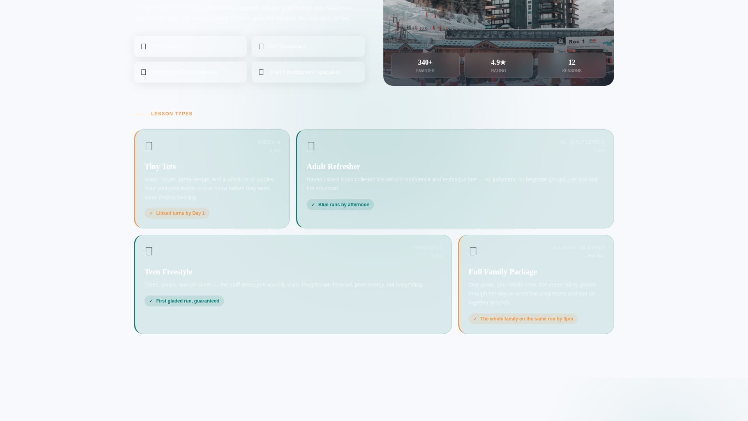Click 'The whole family on the same run by 3pm'
748x421 pixels.
[x=523, y=318]
